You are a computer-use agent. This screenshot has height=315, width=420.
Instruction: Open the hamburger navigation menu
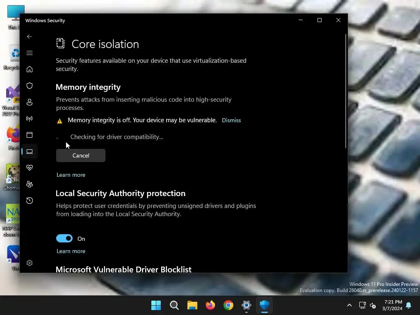[x=30, y=53]
